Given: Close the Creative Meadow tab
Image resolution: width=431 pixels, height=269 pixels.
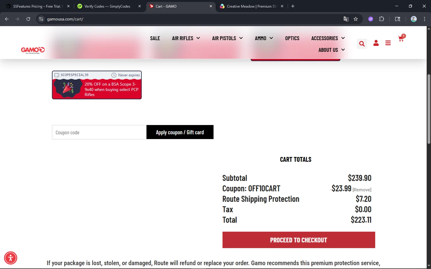Looking at the screenshot, I should click(x=282, y=6).
